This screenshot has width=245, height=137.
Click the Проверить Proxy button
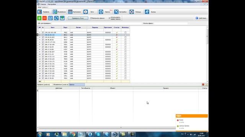pyautogui.click(x=78, y=18)
